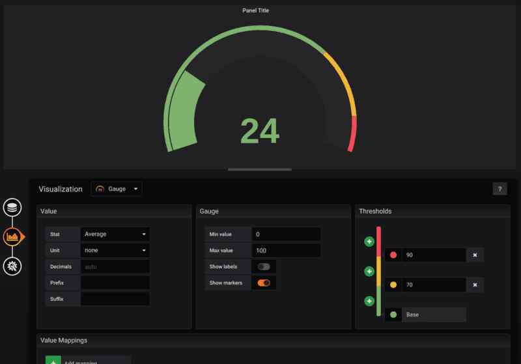This screenshot has height=364, width=521.
Task: Open the Gauge visualization type dropdown
Action: (117, 189)
